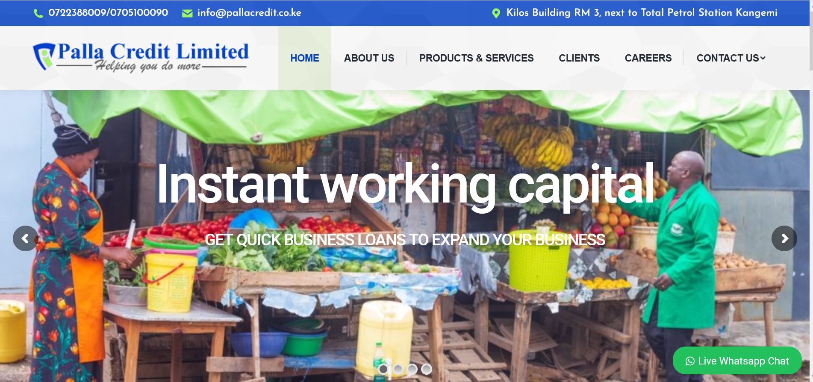Open Live Whatsapp Chat button
Image resolution: width=813 pixels, height=382 pixels.
[737, 361]
